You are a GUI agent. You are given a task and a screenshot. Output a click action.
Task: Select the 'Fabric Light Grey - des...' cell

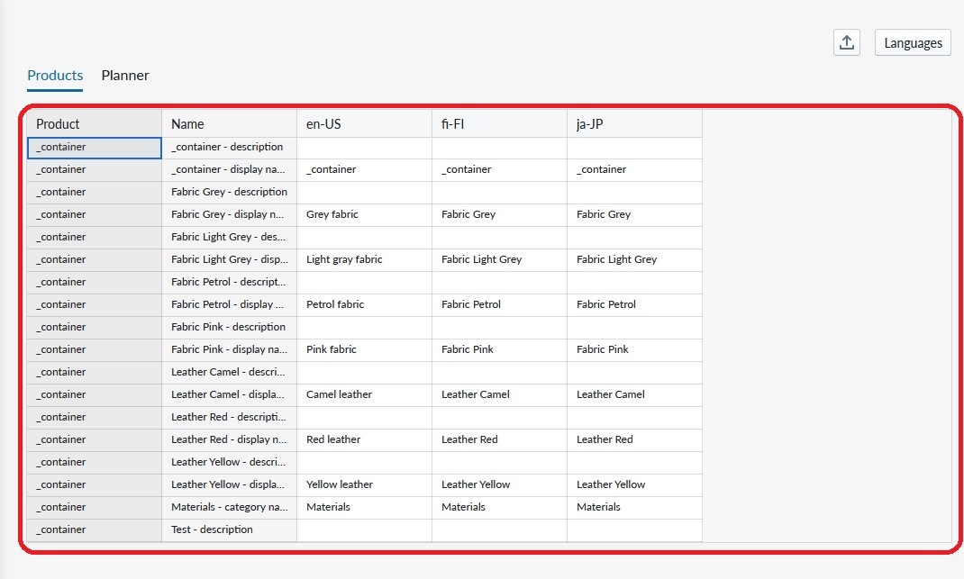click(x=230, y=237)
